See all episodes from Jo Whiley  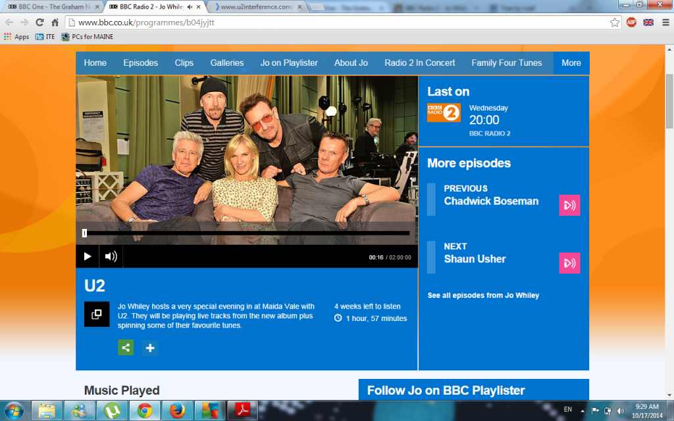point(483,295)
